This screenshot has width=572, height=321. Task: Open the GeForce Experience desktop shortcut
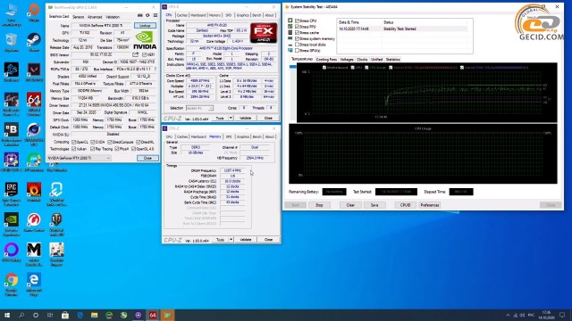coord(12,224)
